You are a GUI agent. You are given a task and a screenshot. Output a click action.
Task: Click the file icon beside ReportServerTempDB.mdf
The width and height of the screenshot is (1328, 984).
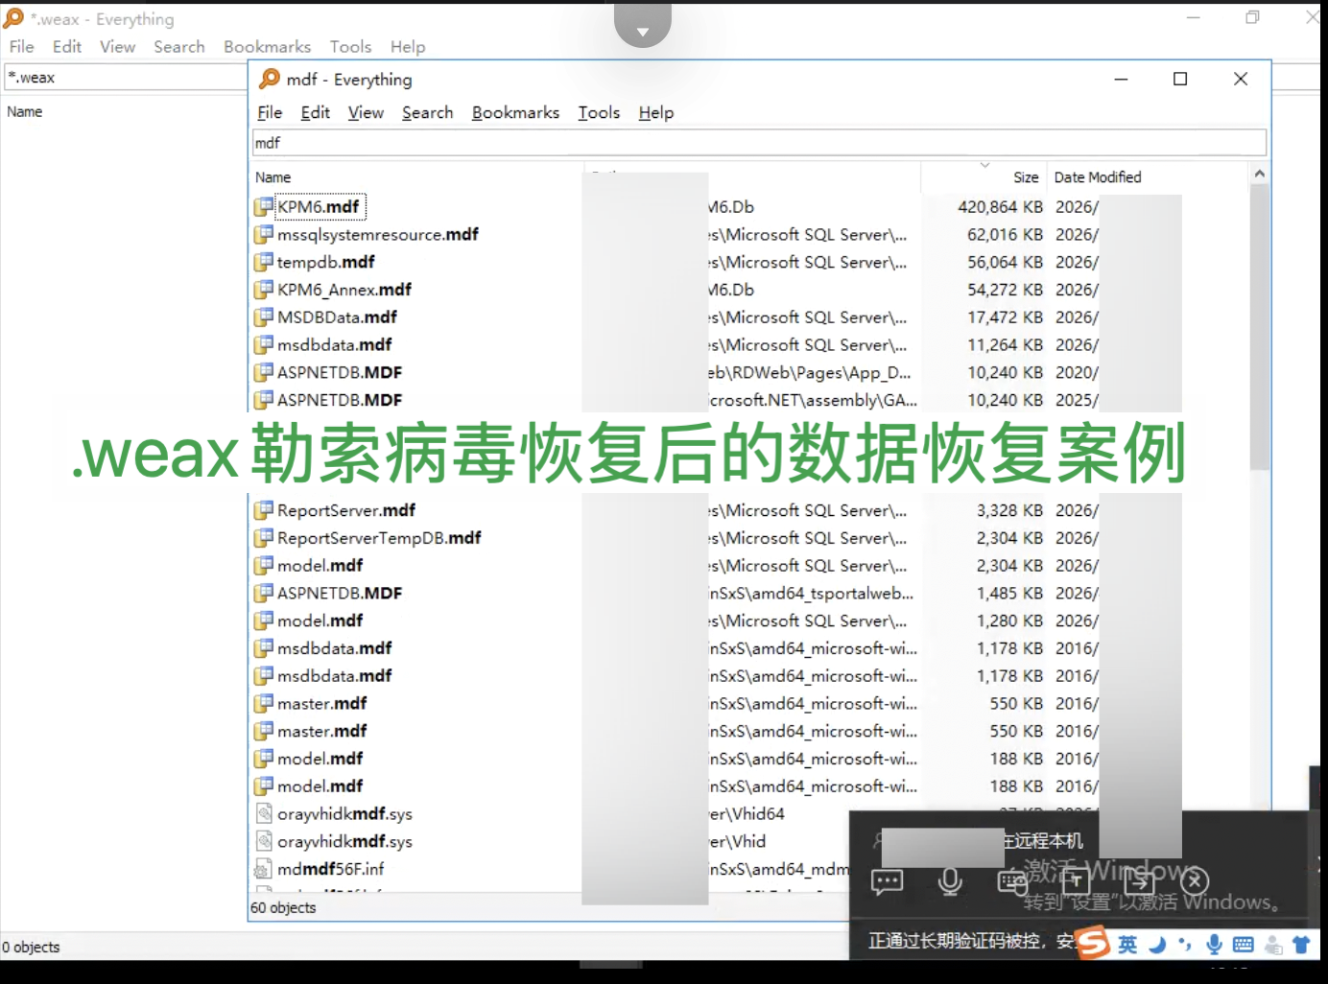point(264,538)
